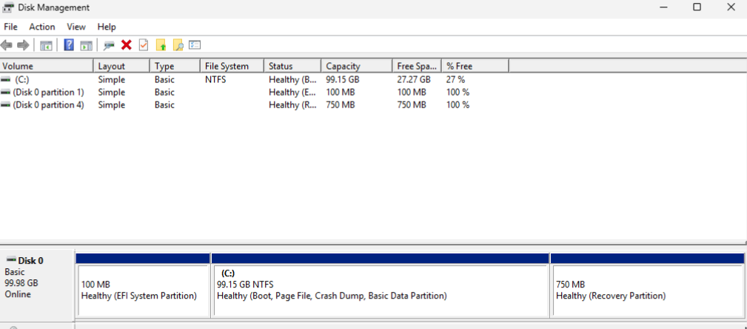Toggle the Show/Hide Console Tree icon
This screenshot has width=747, height=329.
46,45
